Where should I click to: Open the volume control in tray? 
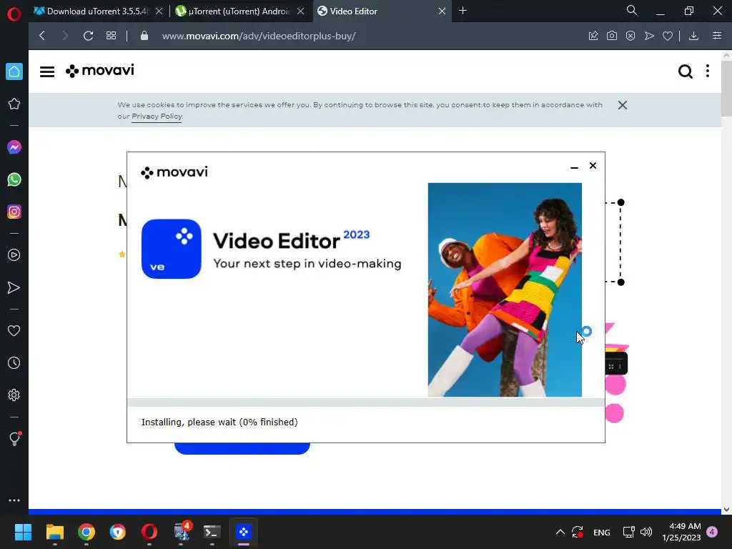pos(646,532)
